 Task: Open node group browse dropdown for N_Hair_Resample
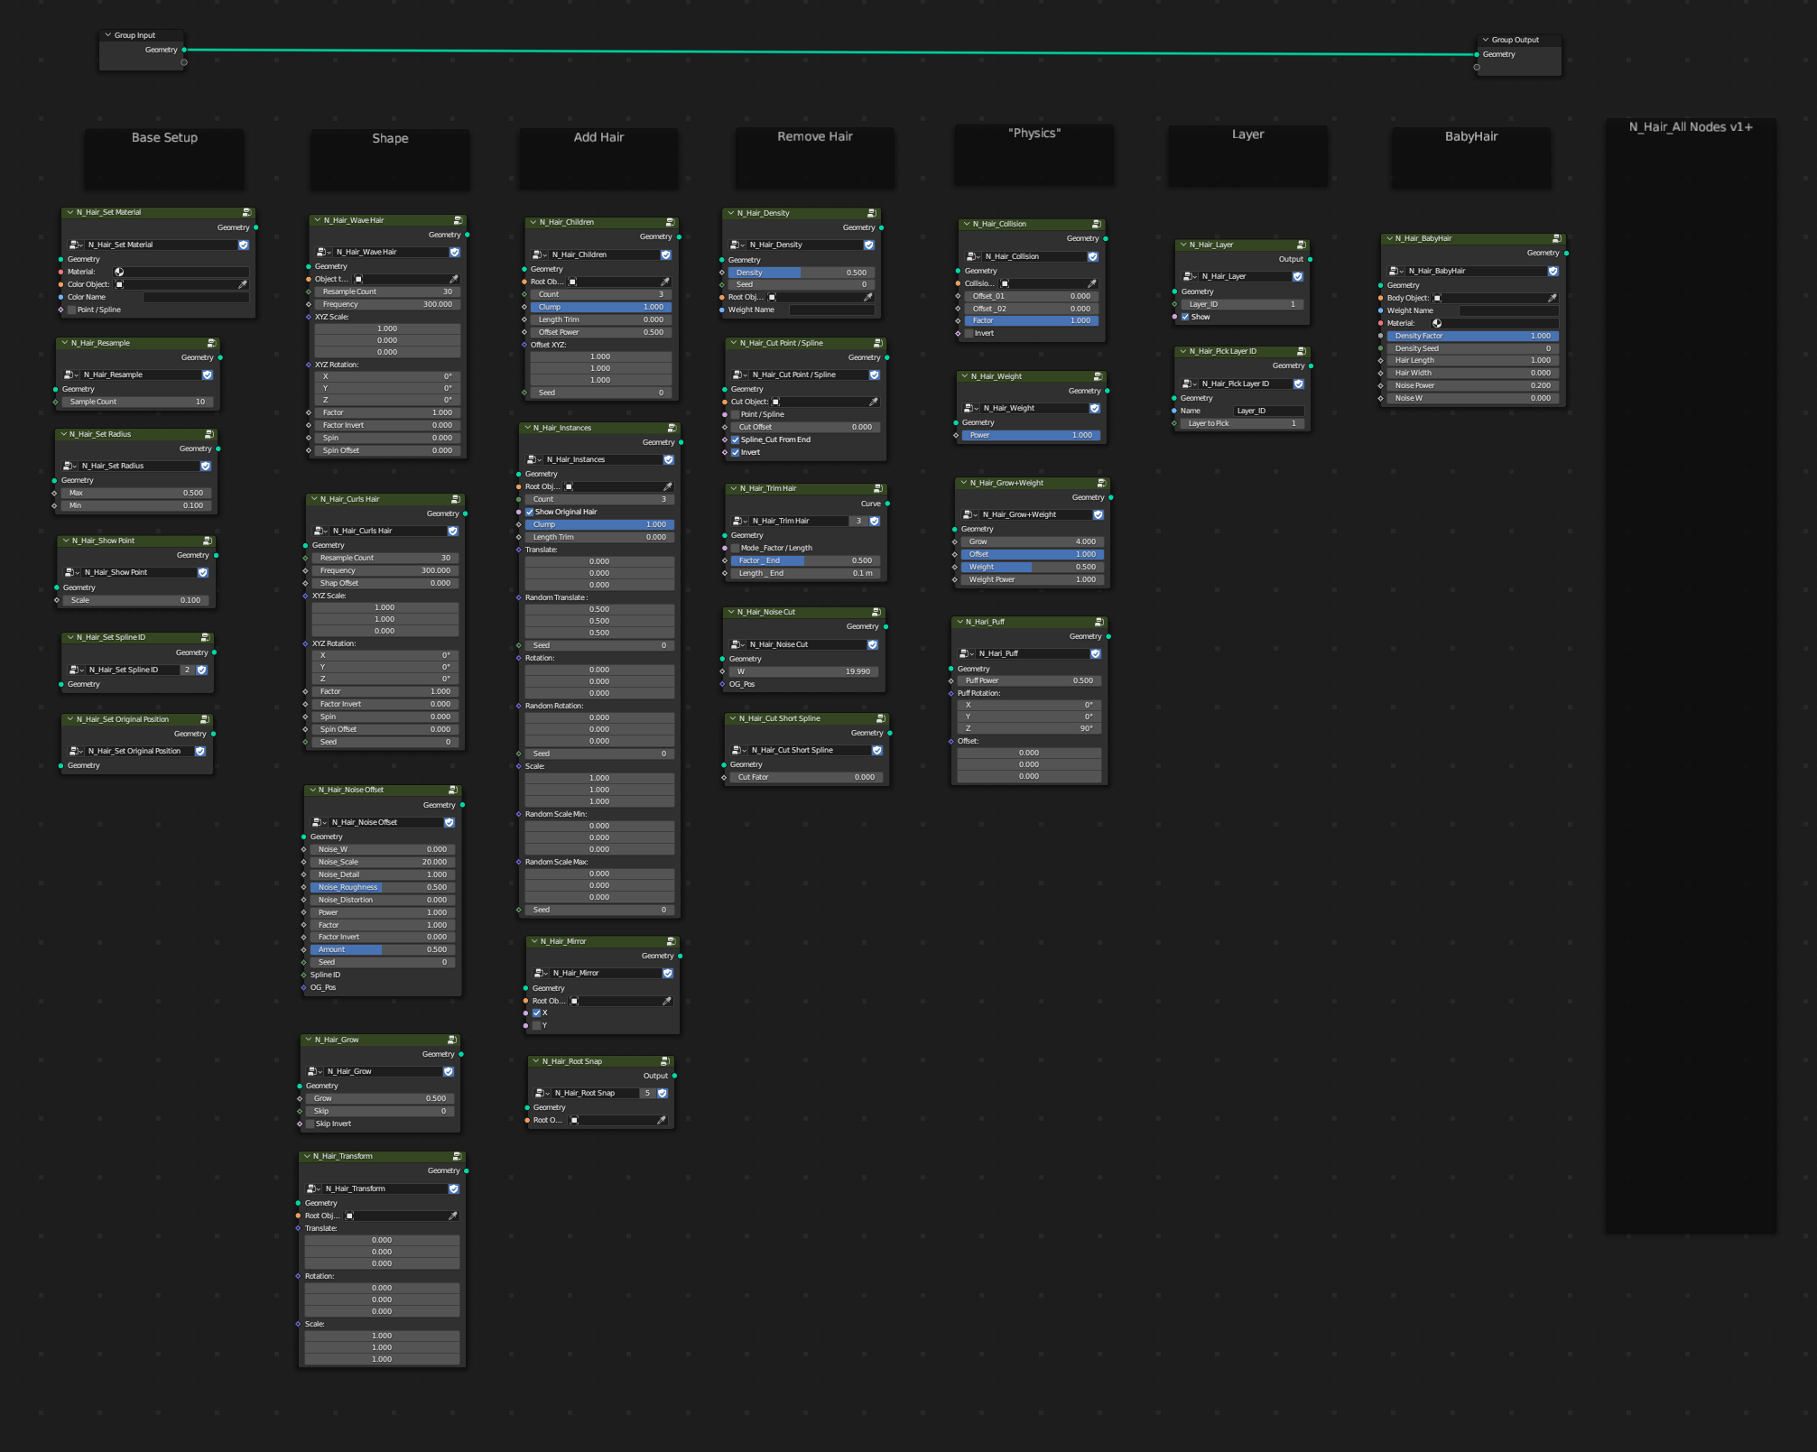[x=72, y=375]
